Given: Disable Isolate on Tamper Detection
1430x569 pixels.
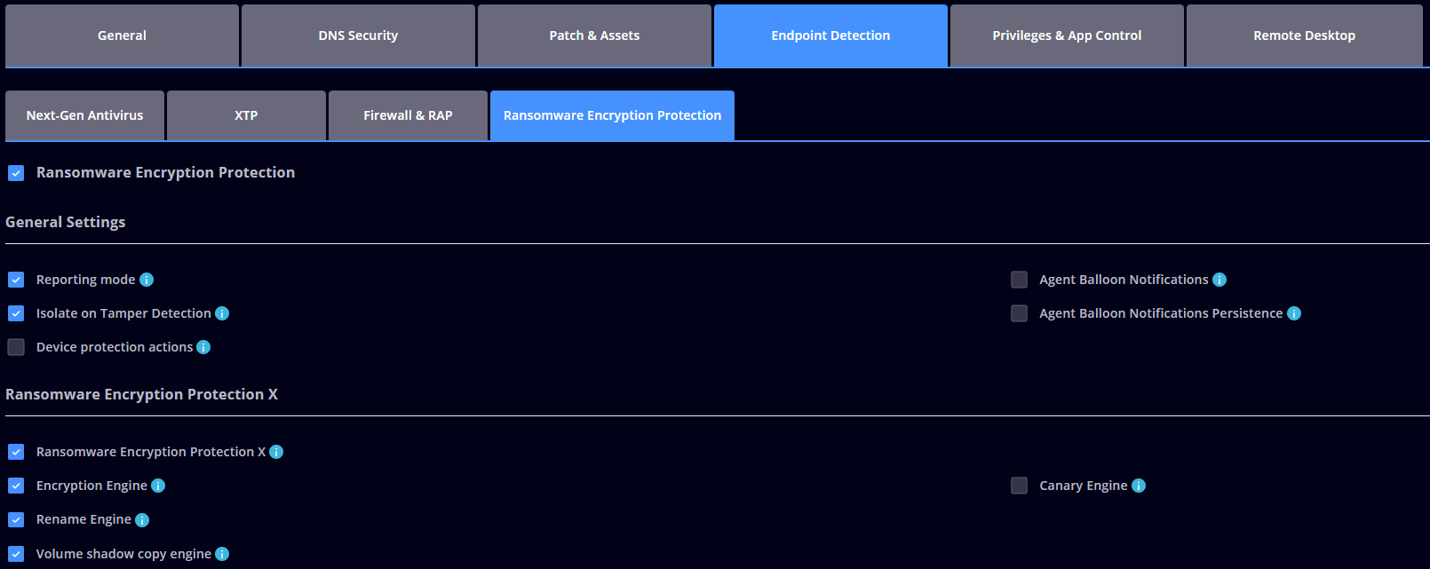Looking at the screenshot, I should click(x=16, y=313).
